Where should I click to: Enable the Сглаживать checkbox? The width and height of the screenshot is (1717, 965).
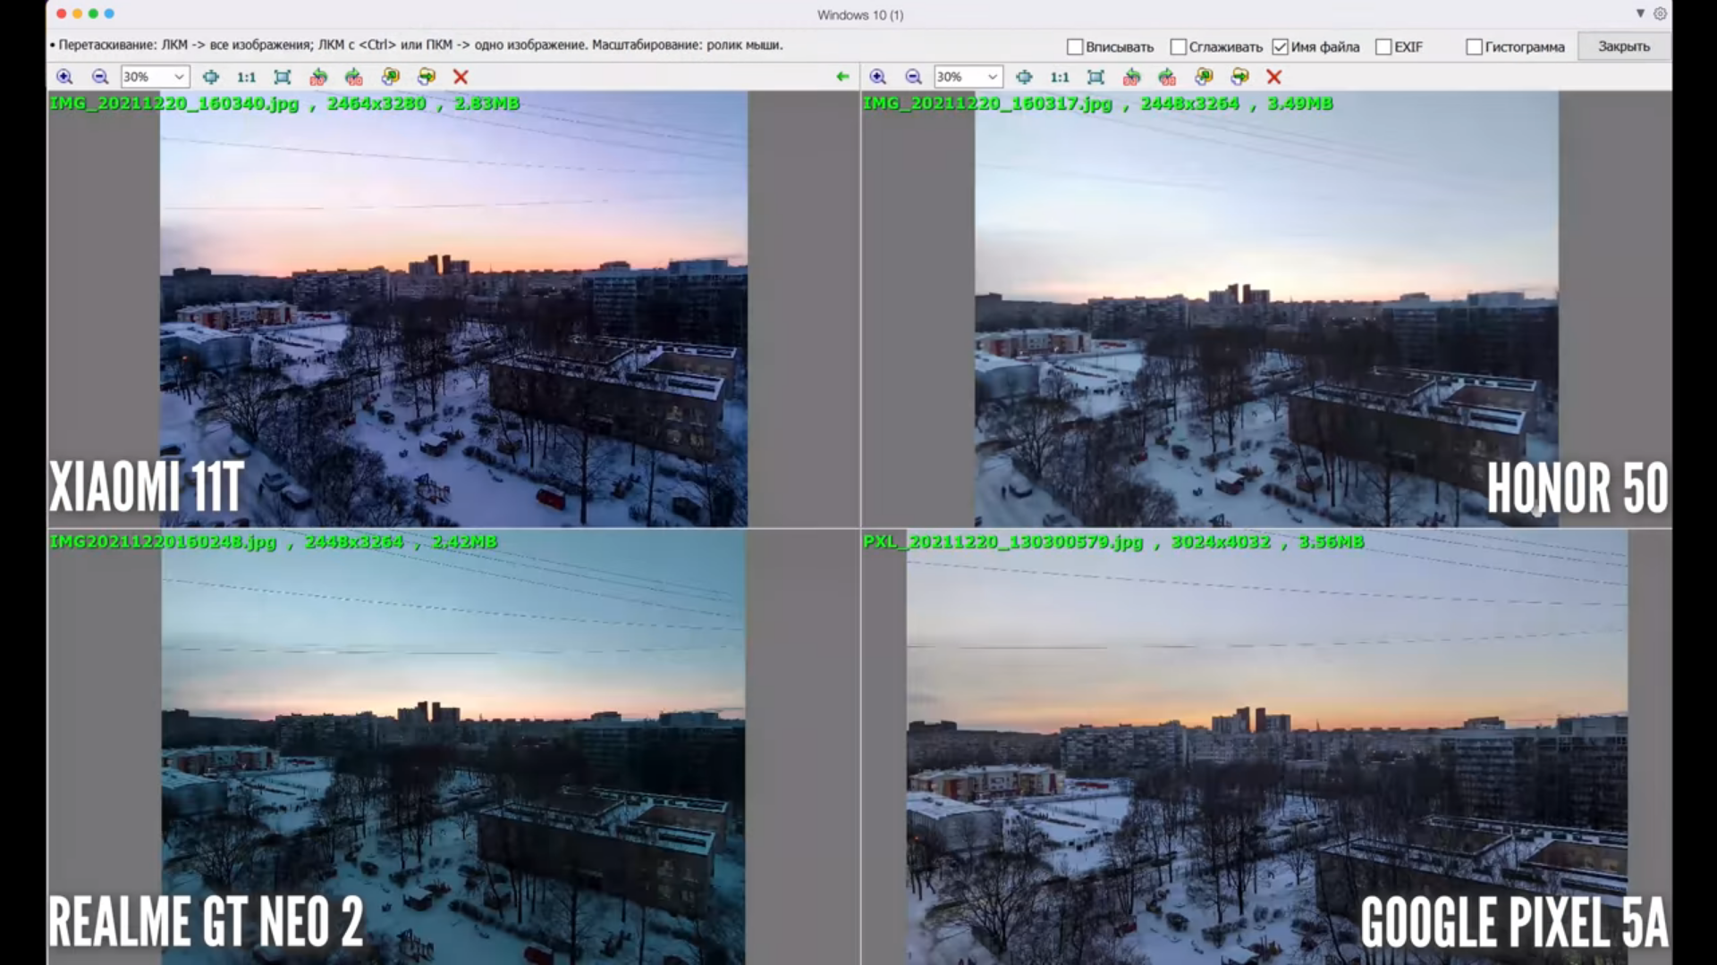1178,46
